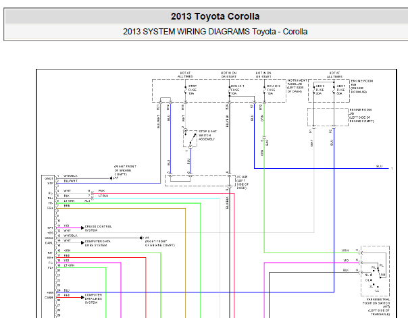The width and height of the screenshot is (408, 318).
Task: Click the BLK label at position switch pin 9
Action: click(346, 270)
